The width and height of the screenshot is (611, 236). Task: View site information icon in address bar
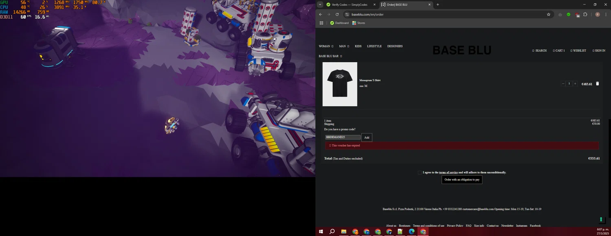click(347, 14)
